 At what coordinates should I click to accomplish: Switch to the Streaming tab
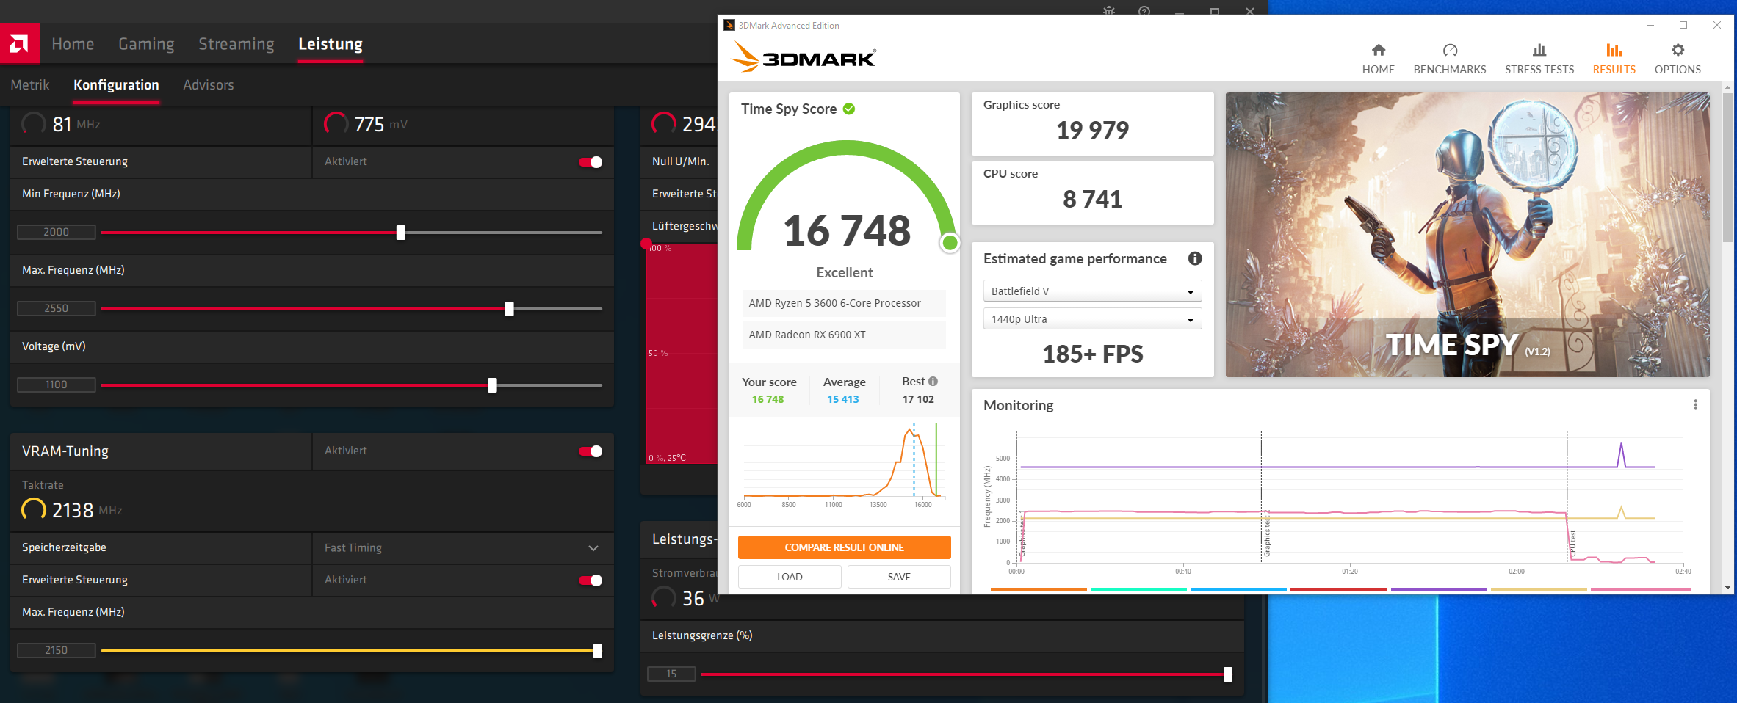236,44
